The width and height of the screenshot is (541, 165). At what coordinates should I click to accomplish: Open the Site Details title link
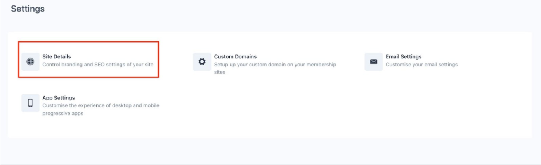point(56,57)
